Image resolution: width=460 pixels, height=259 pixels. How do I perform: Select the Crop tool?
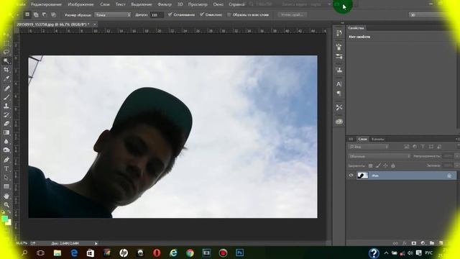[6, 70]
